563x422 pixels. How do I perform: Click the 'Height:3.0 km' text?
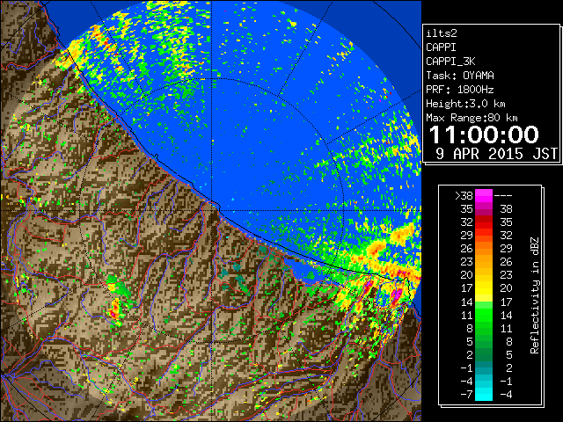coord(465,104)
